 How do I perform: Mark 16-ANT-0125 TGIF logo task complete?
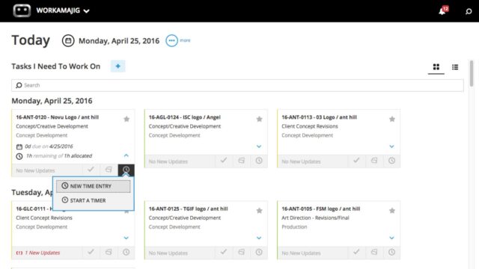click(224, 252)
